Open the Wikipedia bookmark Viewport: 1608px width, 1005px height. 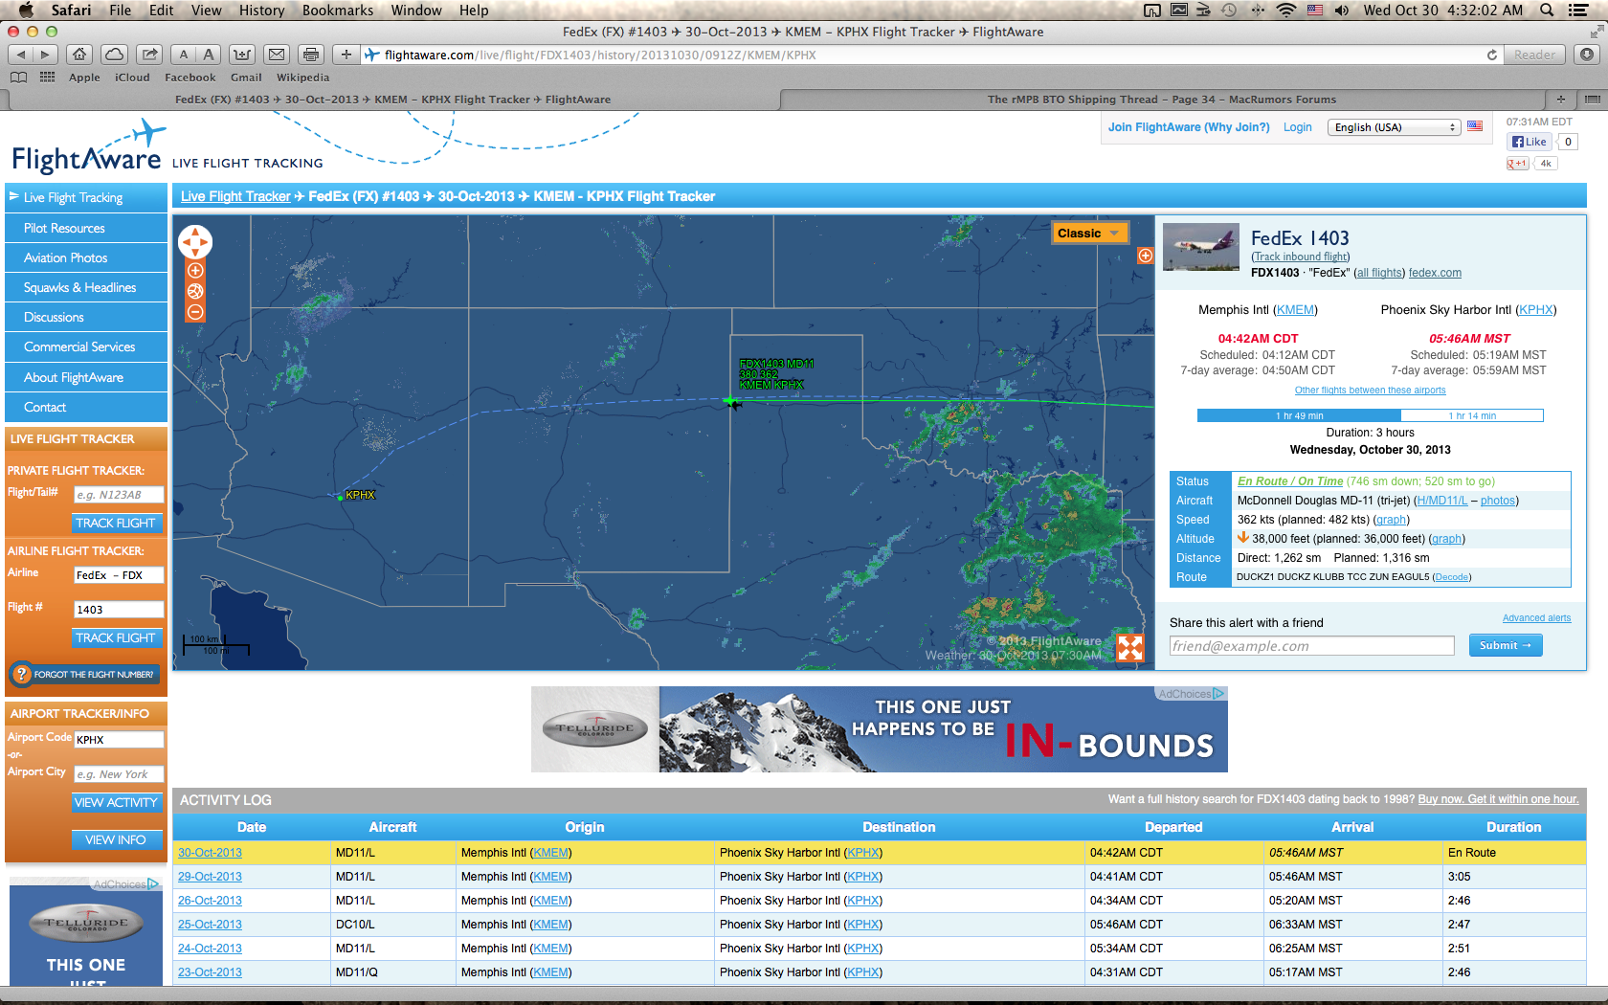coord(302,78)
